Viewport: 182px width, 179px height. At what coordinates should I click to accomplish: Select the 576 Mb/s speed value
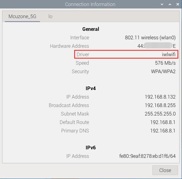click(x=165, y=63)
